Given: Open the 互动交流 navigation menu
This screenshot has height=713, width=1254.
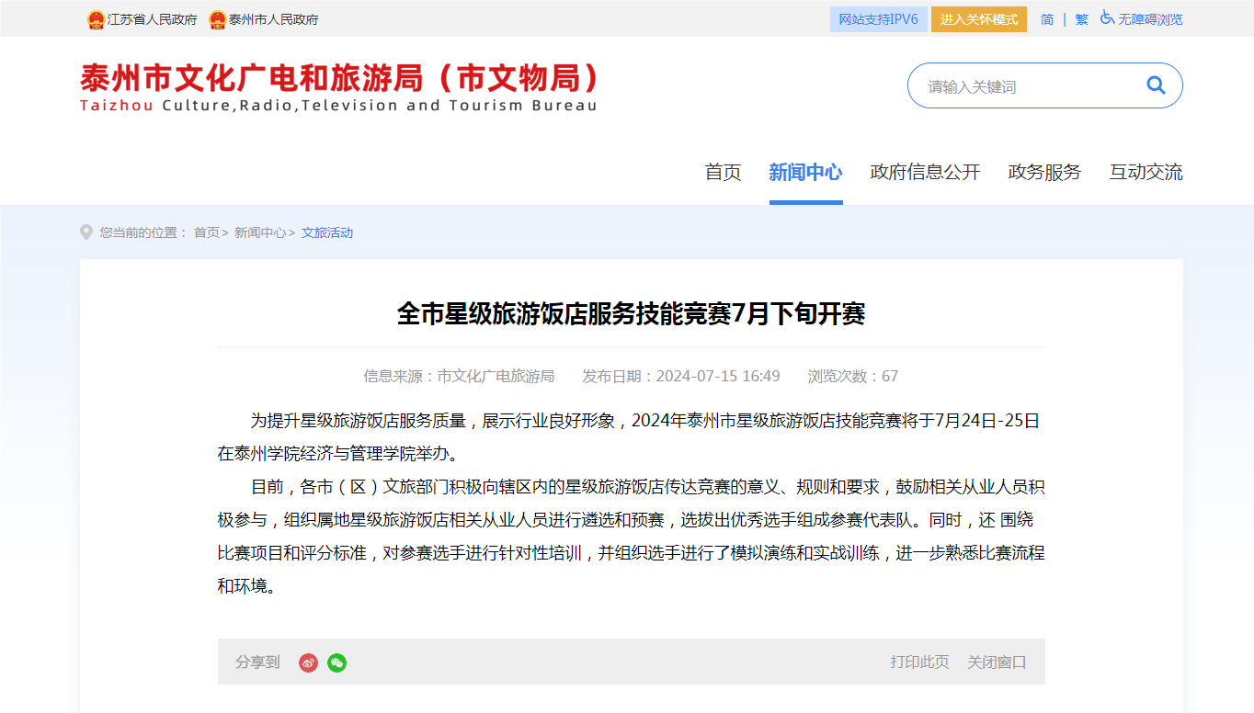Looking at the screenshot, I should [1146, 172].
